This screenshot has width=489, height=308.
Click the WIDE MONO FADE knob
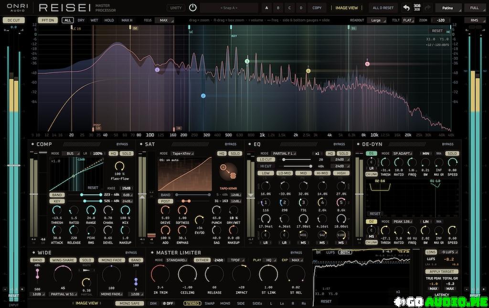pyautogui.click(x=111, y=275)
